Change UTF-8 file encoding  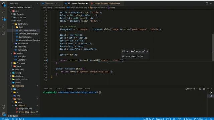(169, 119)
